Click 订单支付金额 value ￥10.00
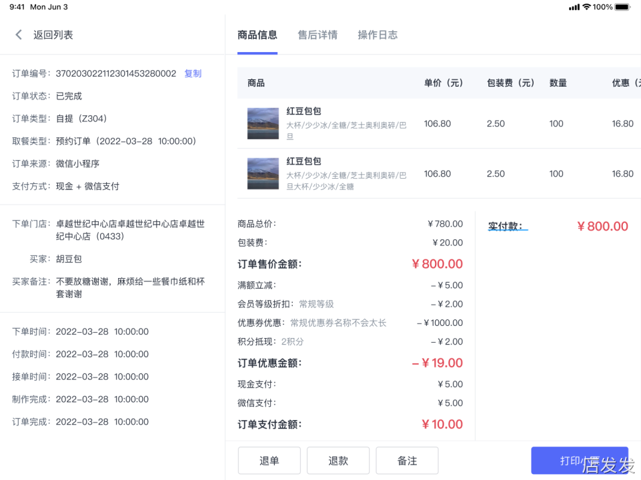This screenshot has width=641, height=480. [x=442, y=424]
